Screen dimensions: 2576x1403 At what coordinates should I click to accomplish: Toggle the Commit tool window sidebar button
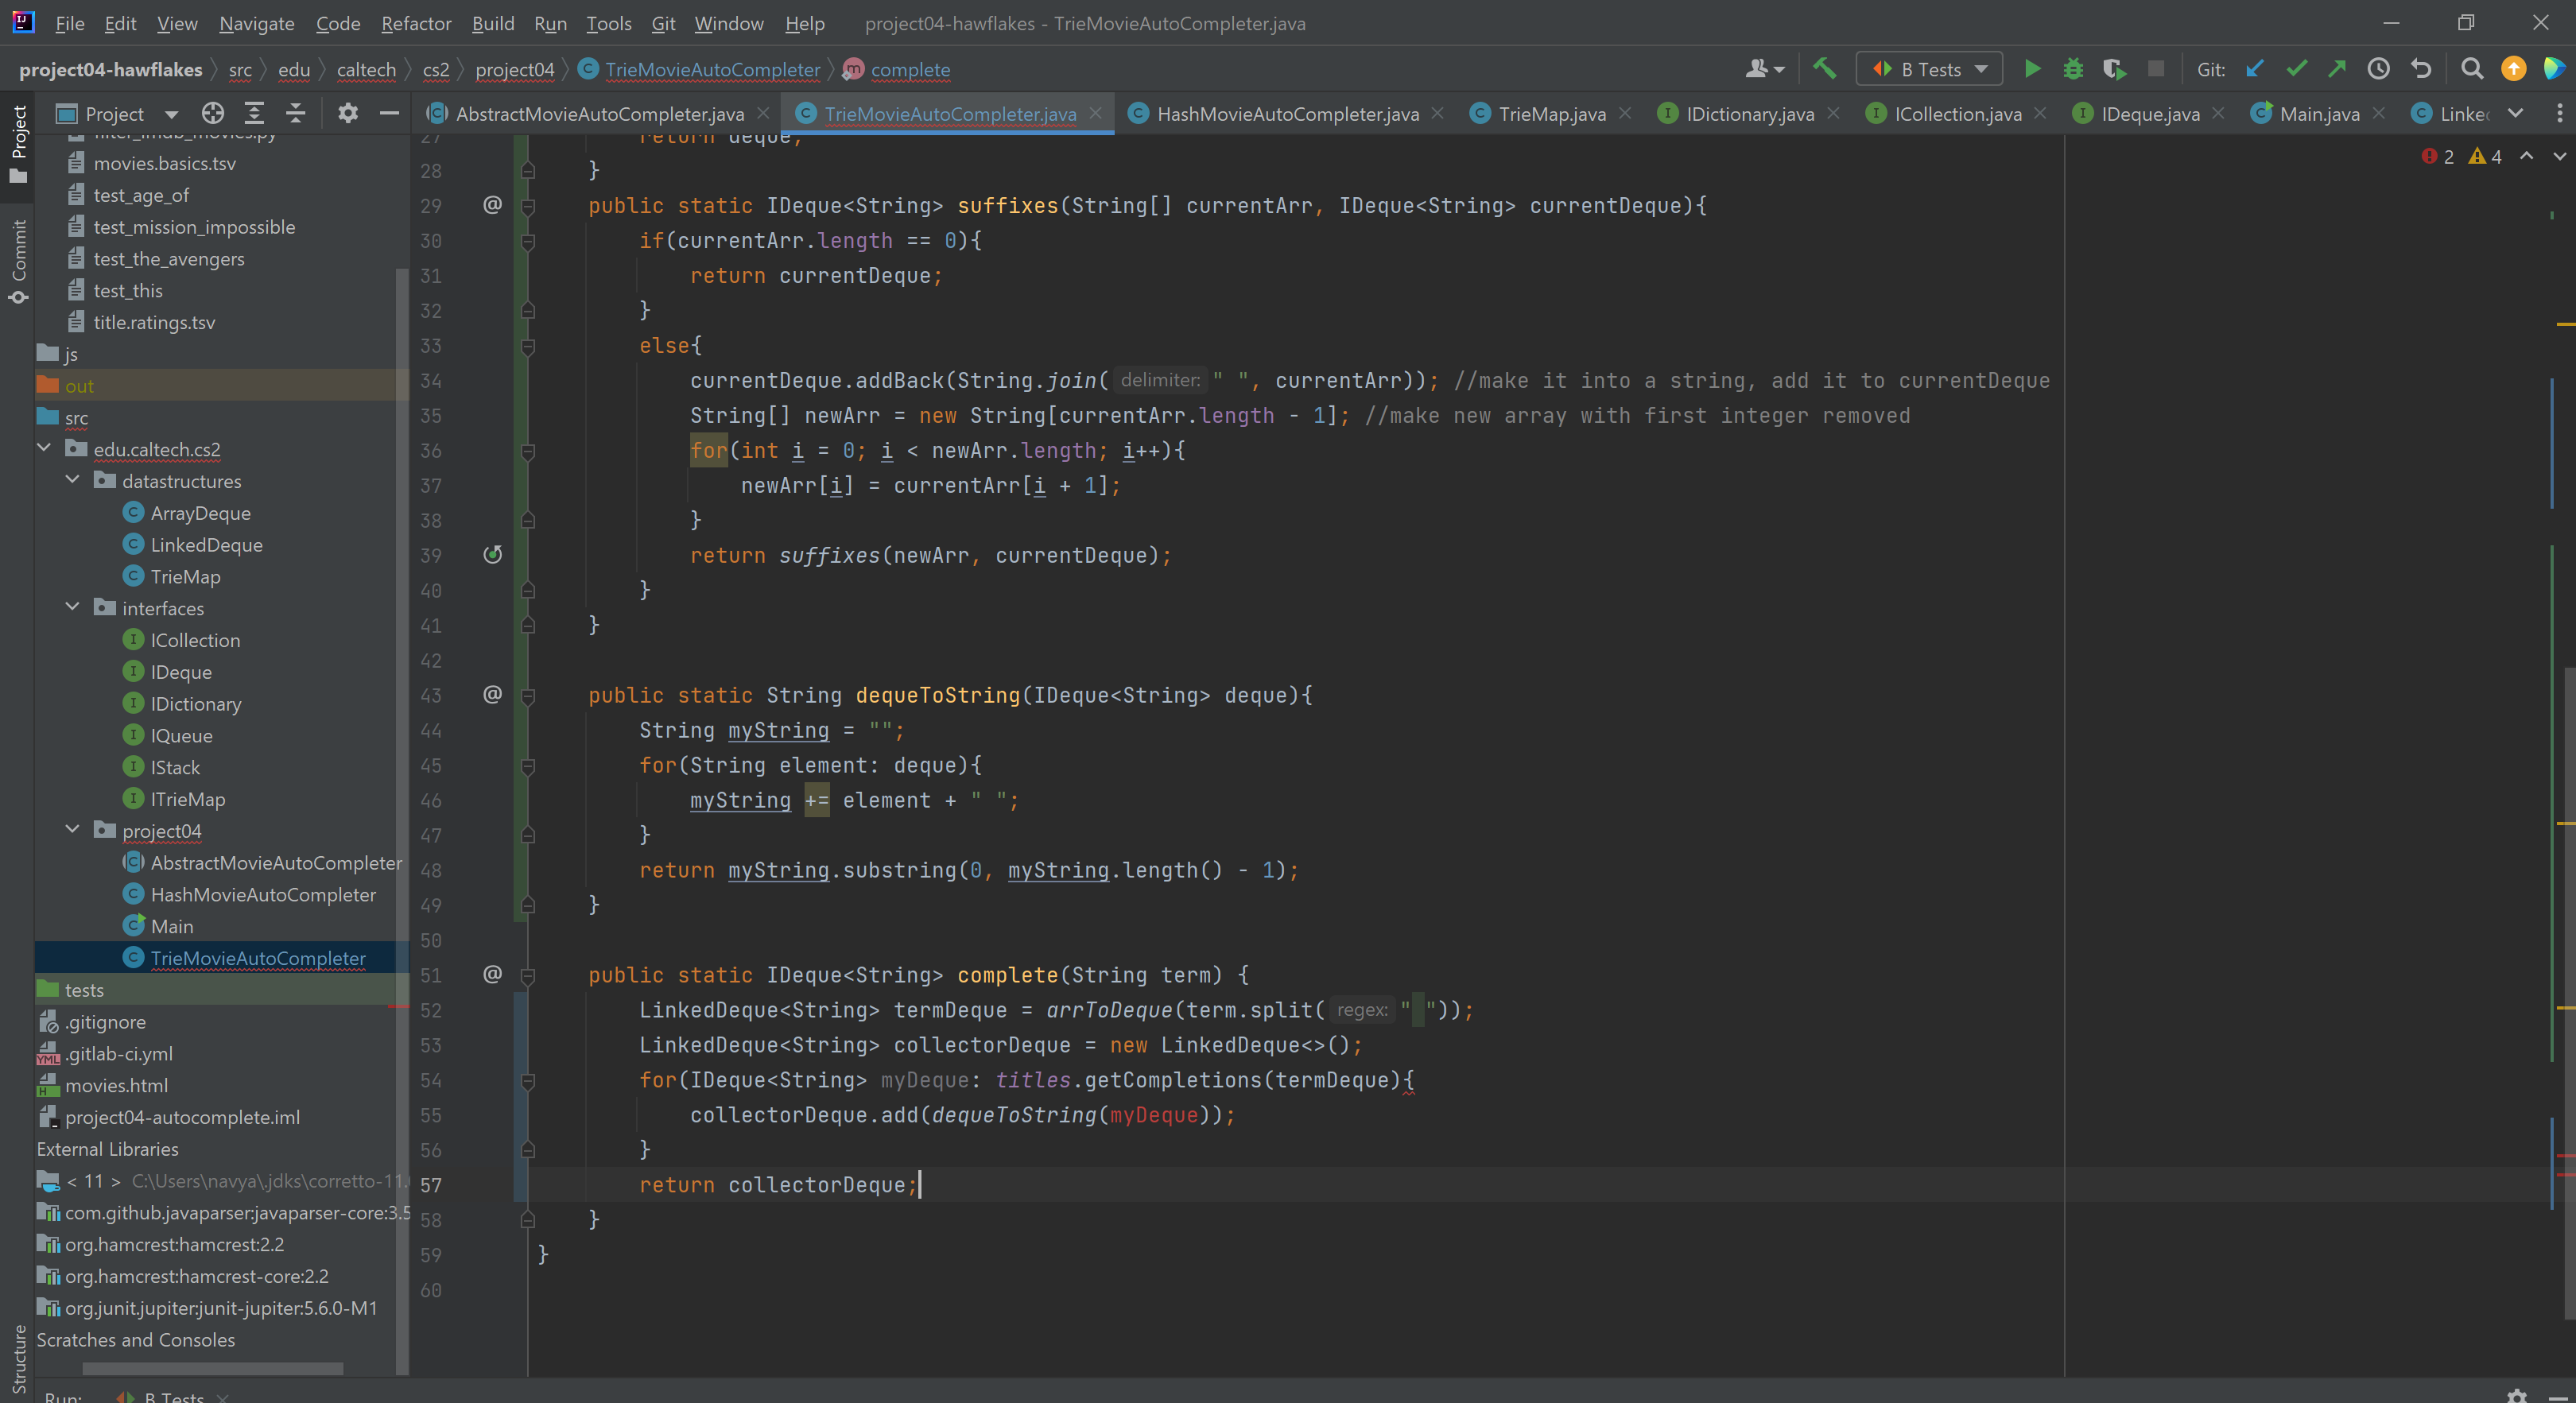tap(18, 260)
